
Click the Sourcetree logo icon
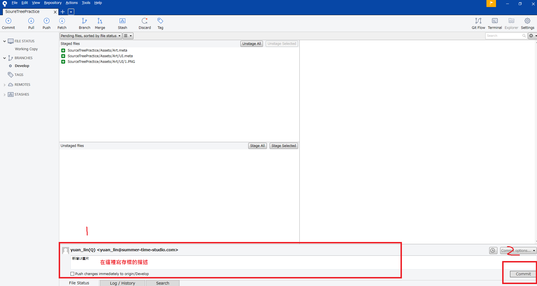pyautogui.click(x=5, y=4)
